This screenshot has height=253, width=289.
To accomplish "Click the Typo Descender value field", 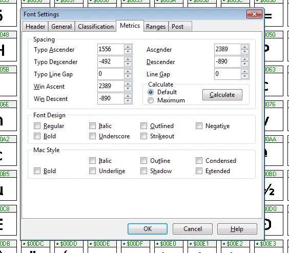I will [111, 61].
